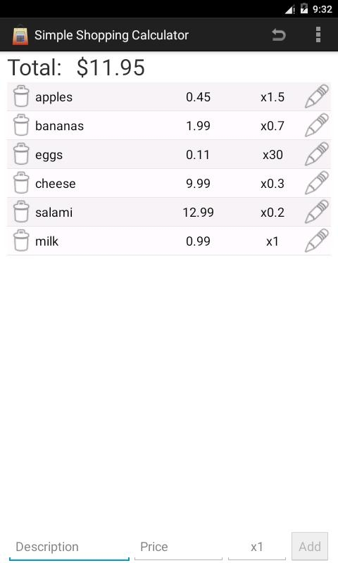This screenshot has height=563, width=338.
Task: Tap the Add button
Action: pos(310,547)
